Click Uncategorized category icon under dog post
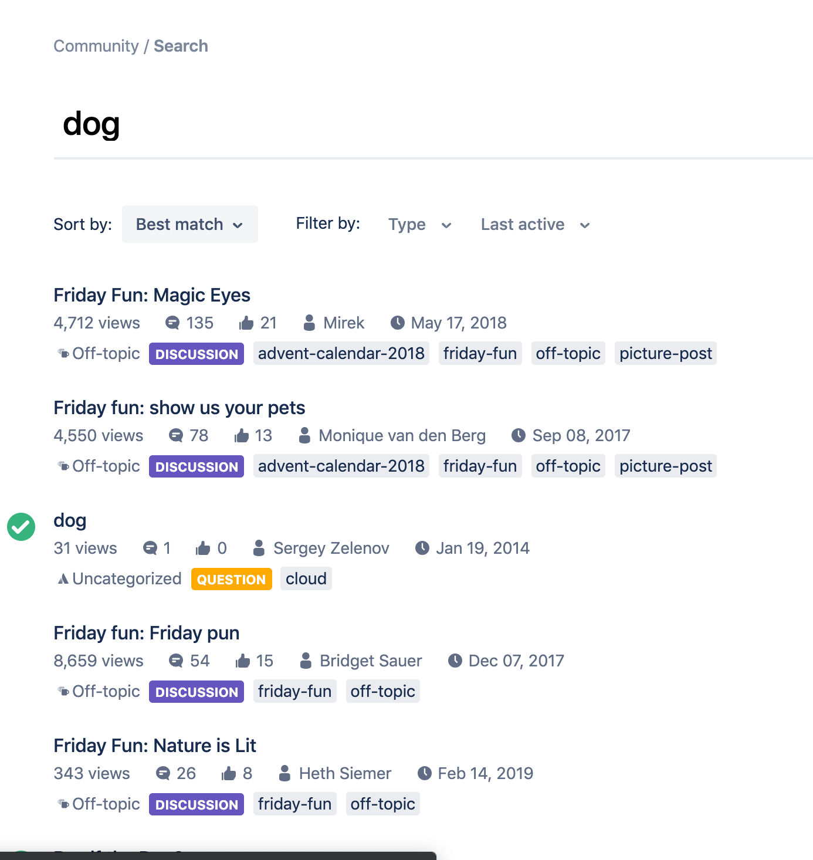 pos(63,579)
